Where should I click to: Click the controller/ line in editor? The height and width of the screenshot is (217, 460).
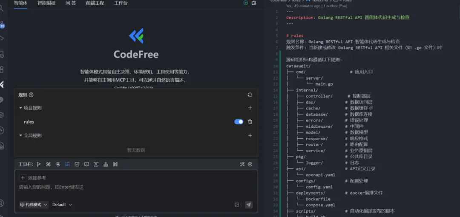319,96
